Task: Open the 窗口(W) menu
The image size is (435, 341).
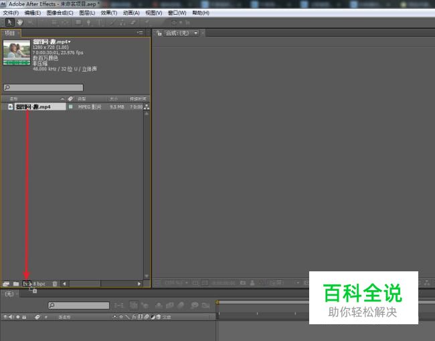Action: point(177,13)
